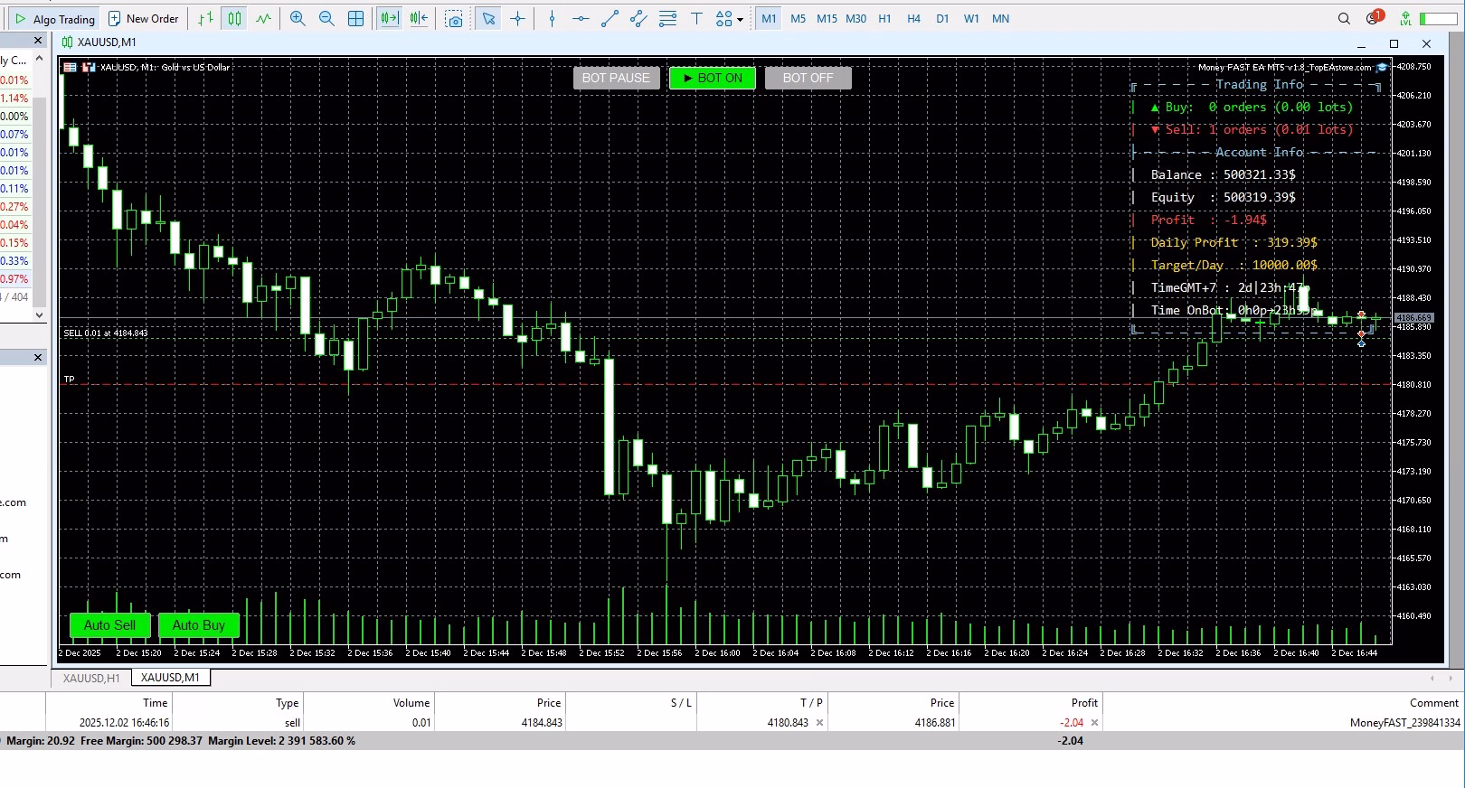Switch to H1 timeframe

(x=884, y=19)
